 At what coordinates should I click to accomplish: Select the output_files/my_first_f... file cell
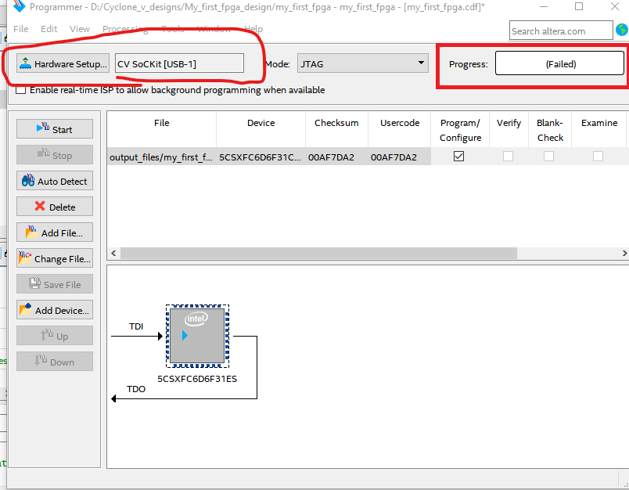tap(161, 157)
